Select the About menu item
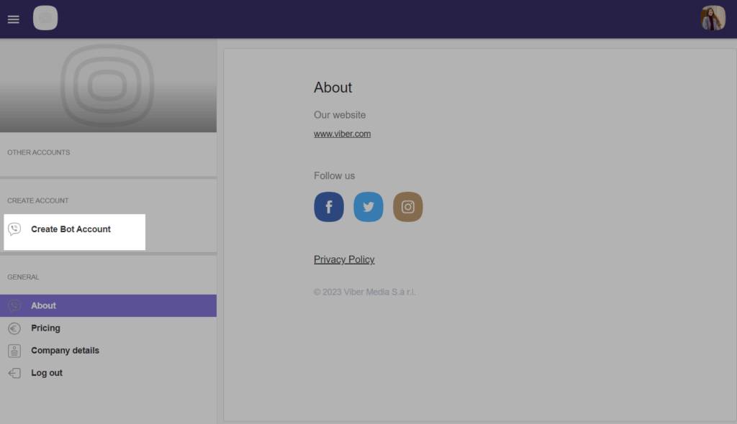This screenshot has width=737, height=424. 43,306
